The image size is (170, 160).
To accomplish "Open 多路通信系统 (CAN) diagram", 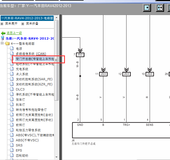I will click(x=31, y=54).
